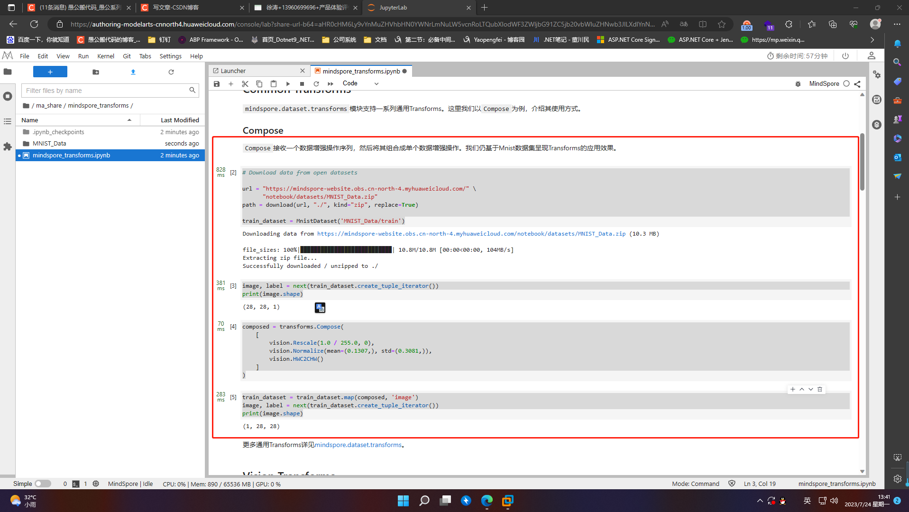Screen dimensions: 909x512
Task: Open the Windows Start menu
Action: 403,501
